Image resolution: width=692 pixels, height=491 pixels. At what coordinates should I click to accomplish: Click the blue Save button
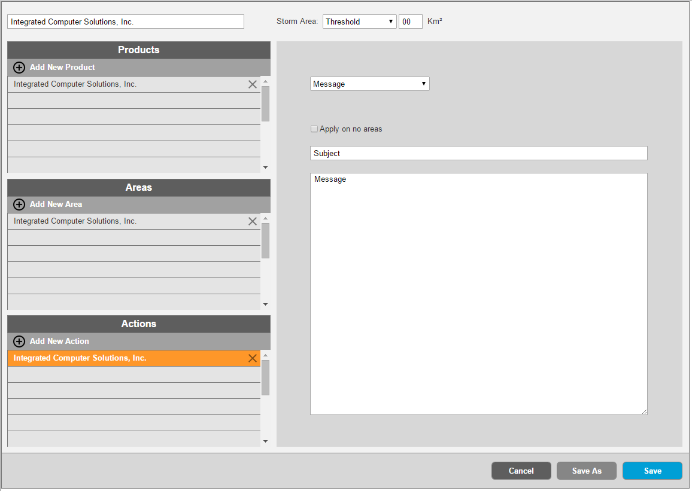tap(652, 471)
